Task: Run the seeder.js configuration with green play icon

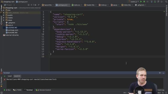Action: 141,2
